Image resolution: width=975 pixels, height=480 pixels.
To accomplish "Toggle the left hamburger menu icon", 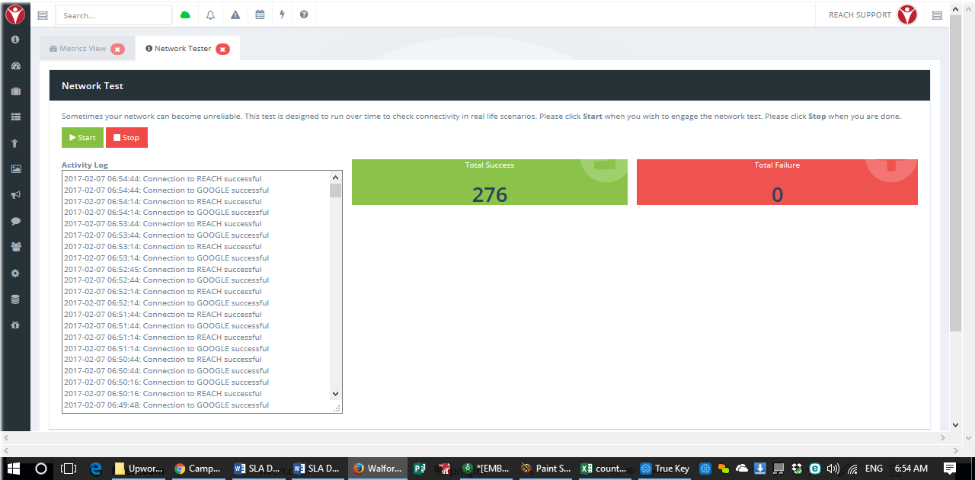I will (43, 15).
